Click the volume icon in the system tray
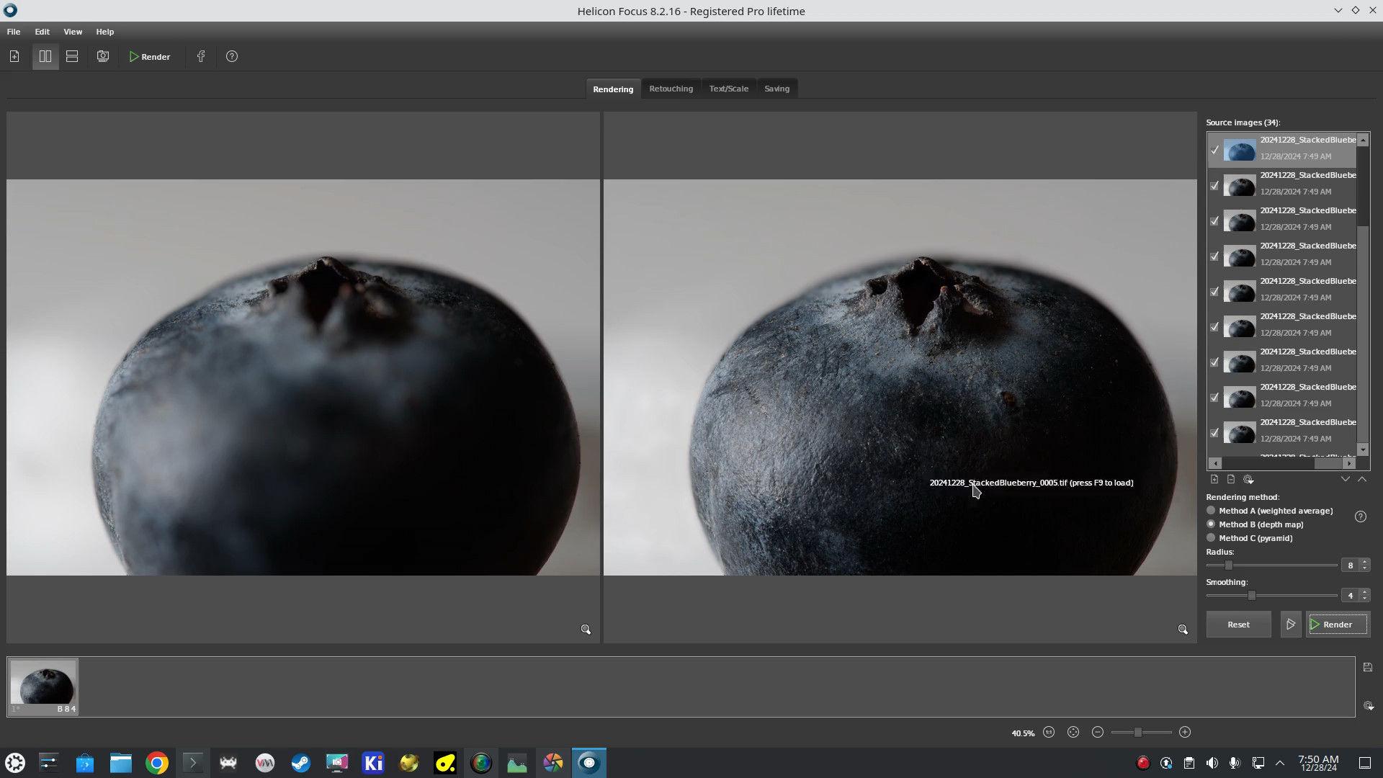 pyautogui.click(x=1212, y=763)
